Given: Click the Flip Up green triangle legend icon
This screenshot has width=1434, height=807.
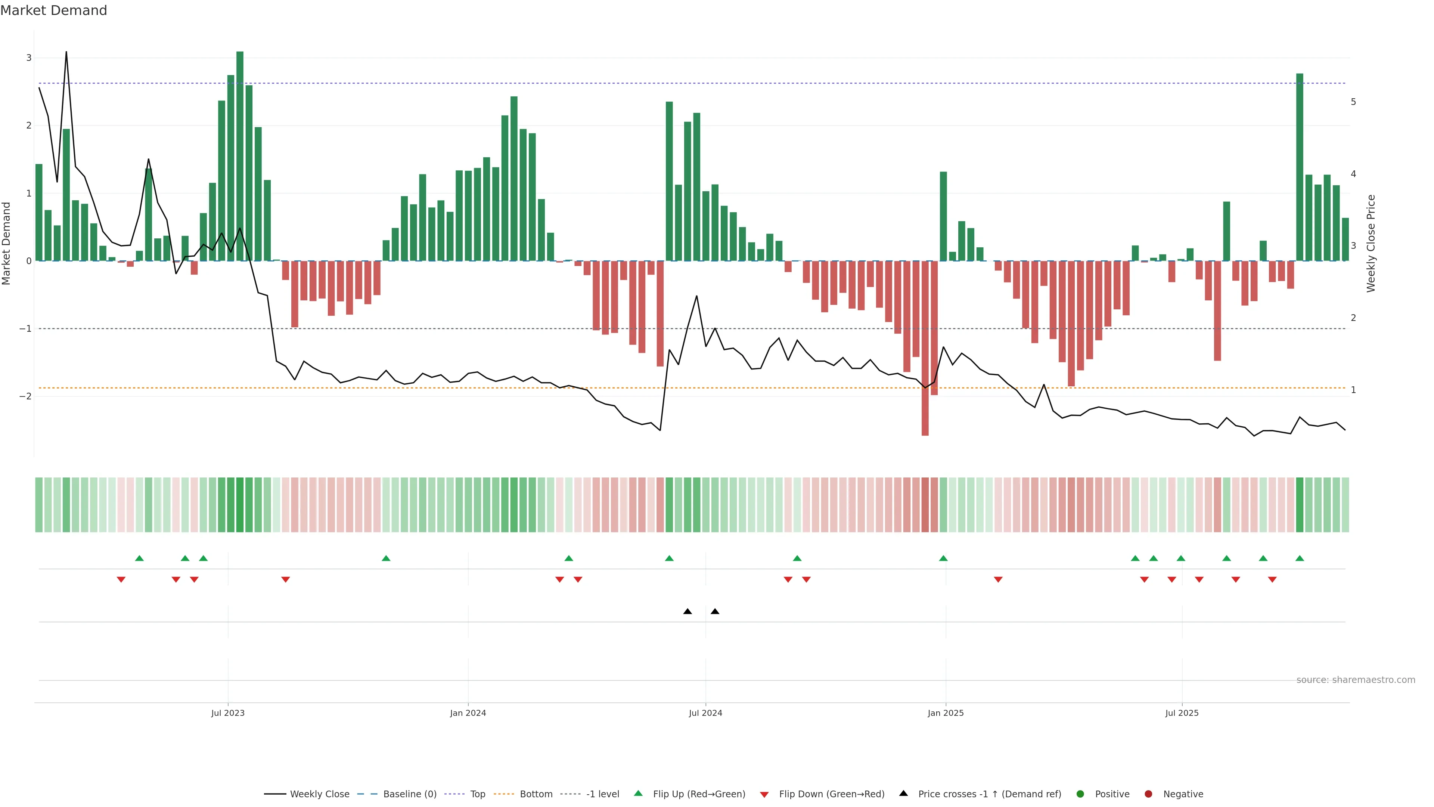Looking at the screenshot, I should [x=638, y=793].
